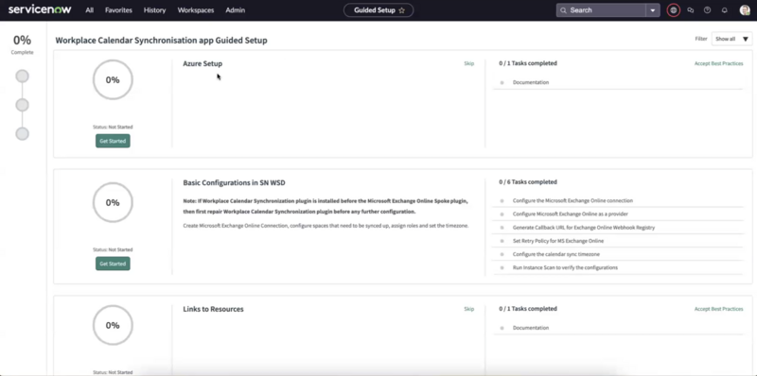Image resolution: width=757 pixels, height=376 pixels.
Task: Open the chat discussions icon
Action: (691, 10)
